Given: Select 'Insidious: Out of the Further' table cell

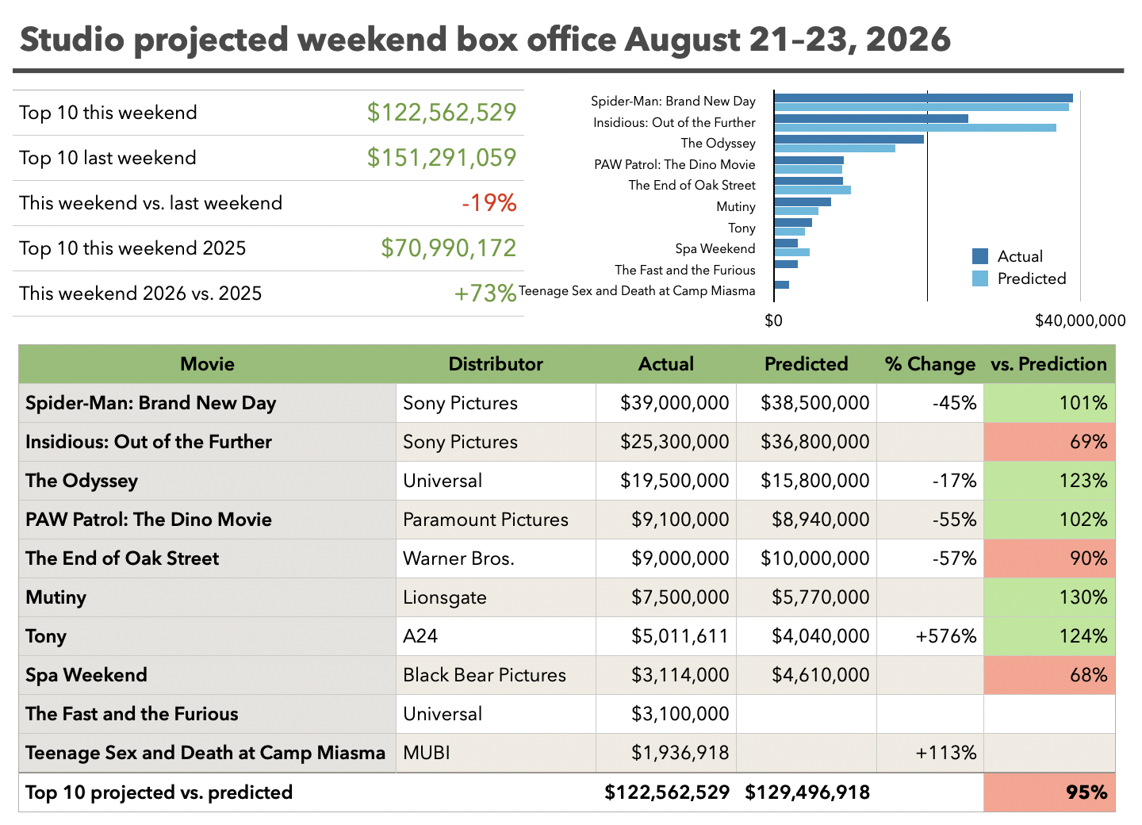Looking at the screenshot, I should [207, 442].
